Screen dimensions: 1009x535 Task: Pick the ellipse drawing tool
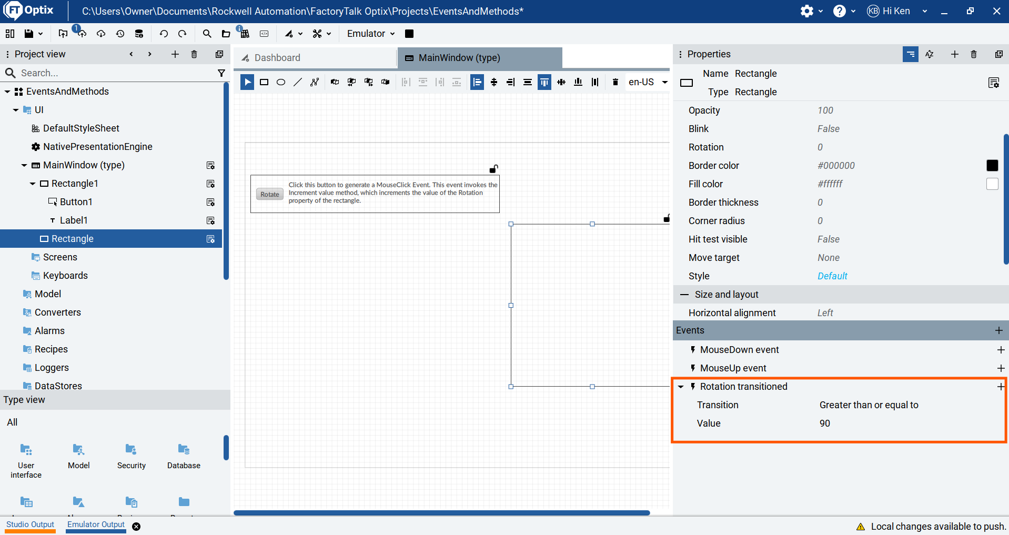pyautogui.click(x=281, y=82)
